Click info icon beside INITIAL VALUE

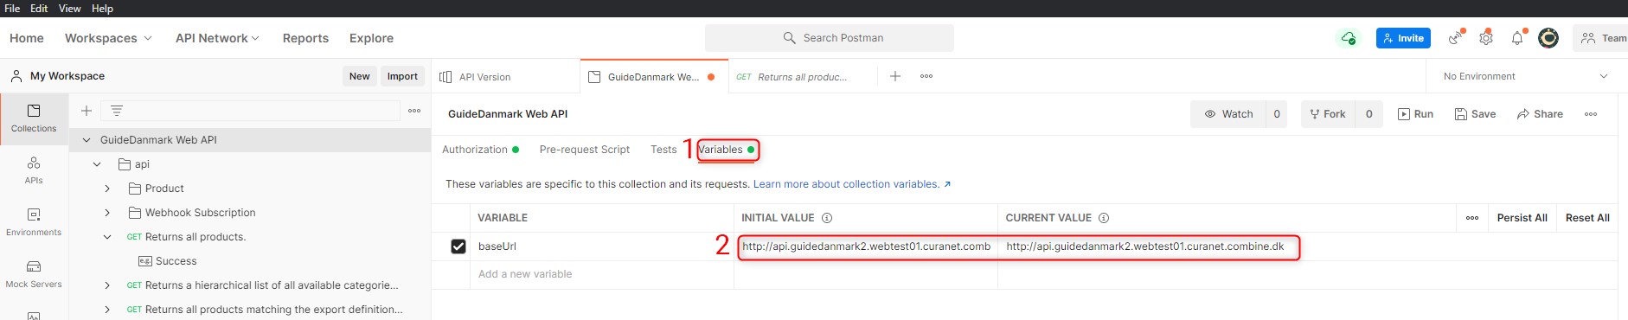point(827,218)
